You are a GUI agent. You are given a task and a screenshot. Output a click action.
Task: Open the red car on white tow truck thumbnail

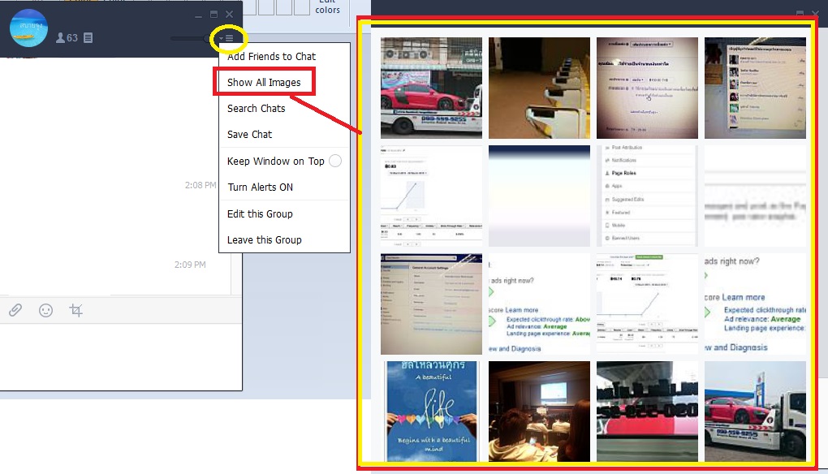755,412
